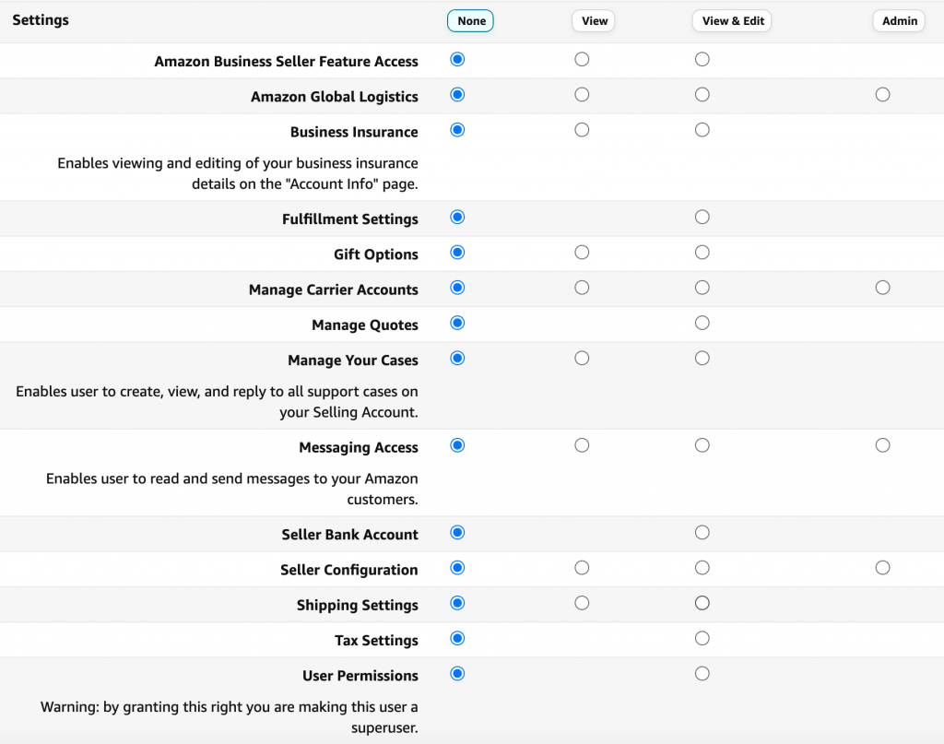Image resolution: width=944 pixels, height=744 pixels.
Task: Click the View & Edit column header button
Action: click(731, 20)
